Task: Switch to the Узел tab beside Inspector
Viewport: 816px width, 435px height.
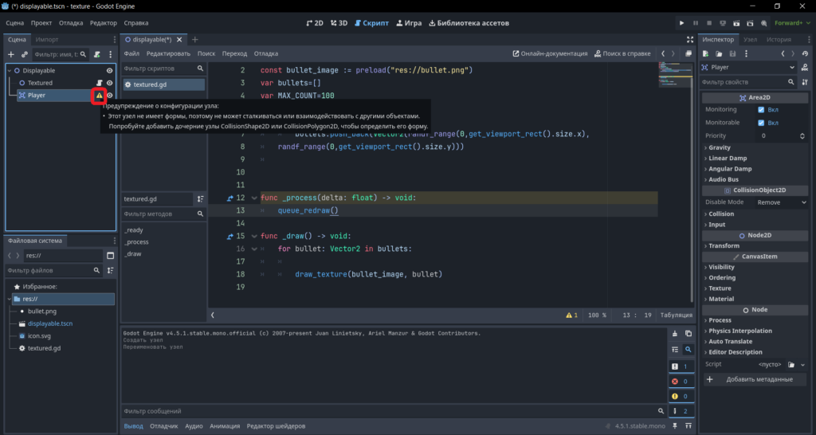Action: pyautogui.click(x=751, y=40)
